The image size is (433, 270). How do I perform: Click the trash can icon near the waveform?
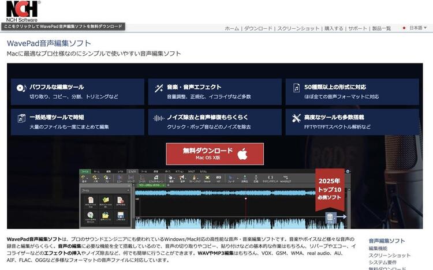(x=330, y=217)
